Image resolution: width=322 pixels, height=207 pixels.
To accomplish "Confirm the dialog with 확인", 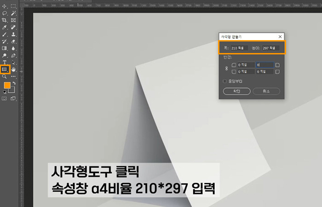I will click(x=237, y=91).
